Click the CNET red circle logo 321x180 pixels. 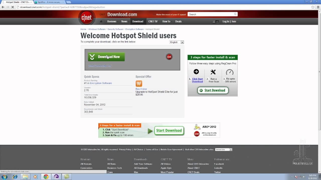87,18
